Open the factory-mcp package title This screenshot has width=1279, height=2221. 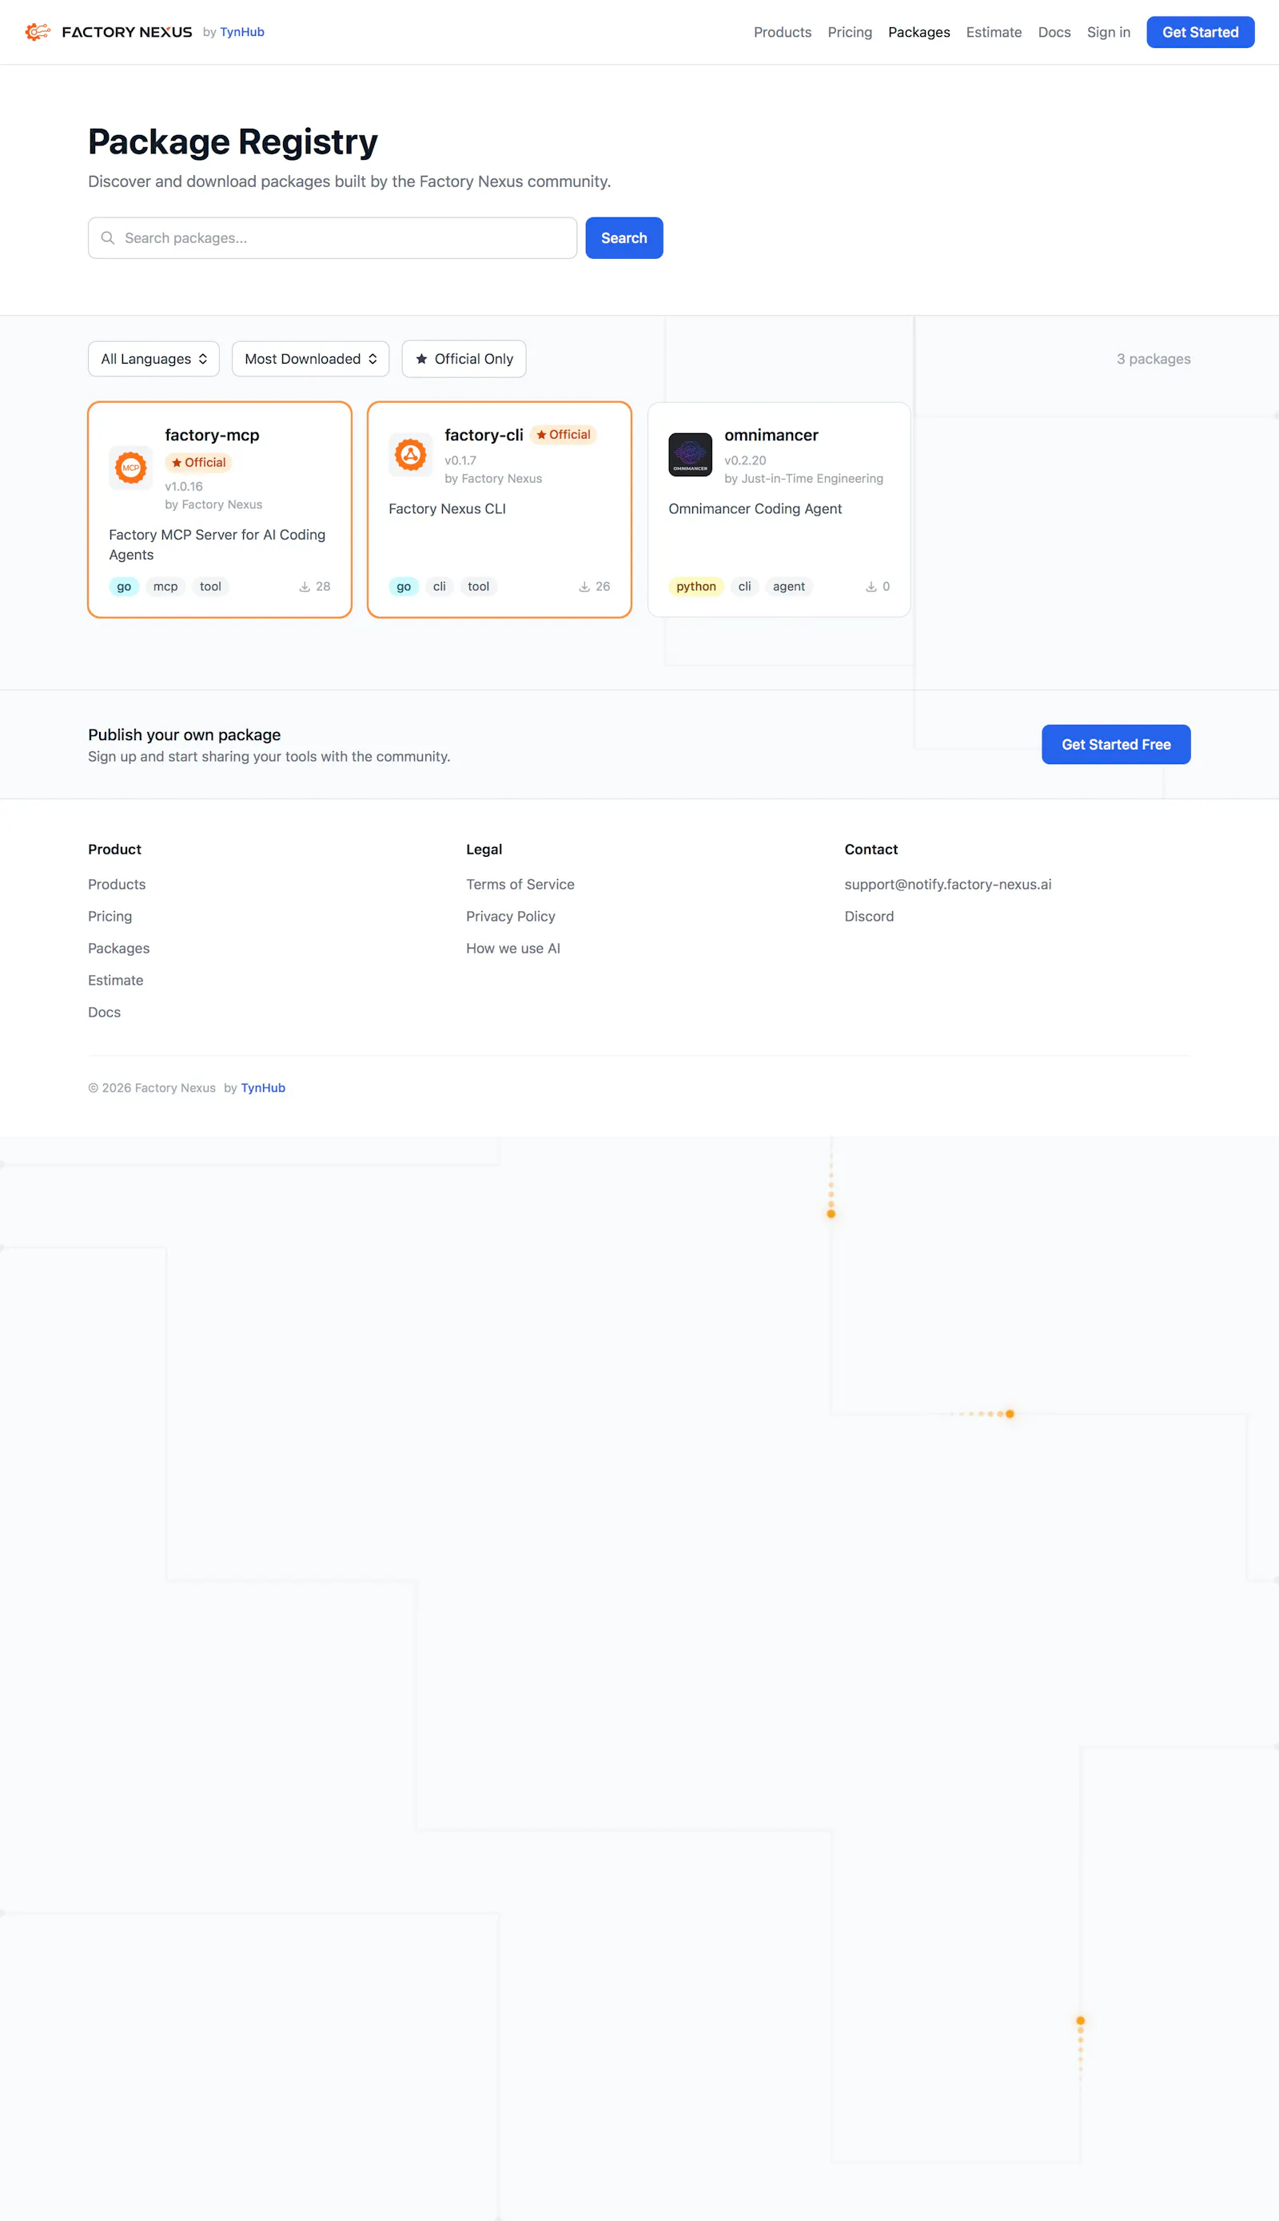(212, 435)
